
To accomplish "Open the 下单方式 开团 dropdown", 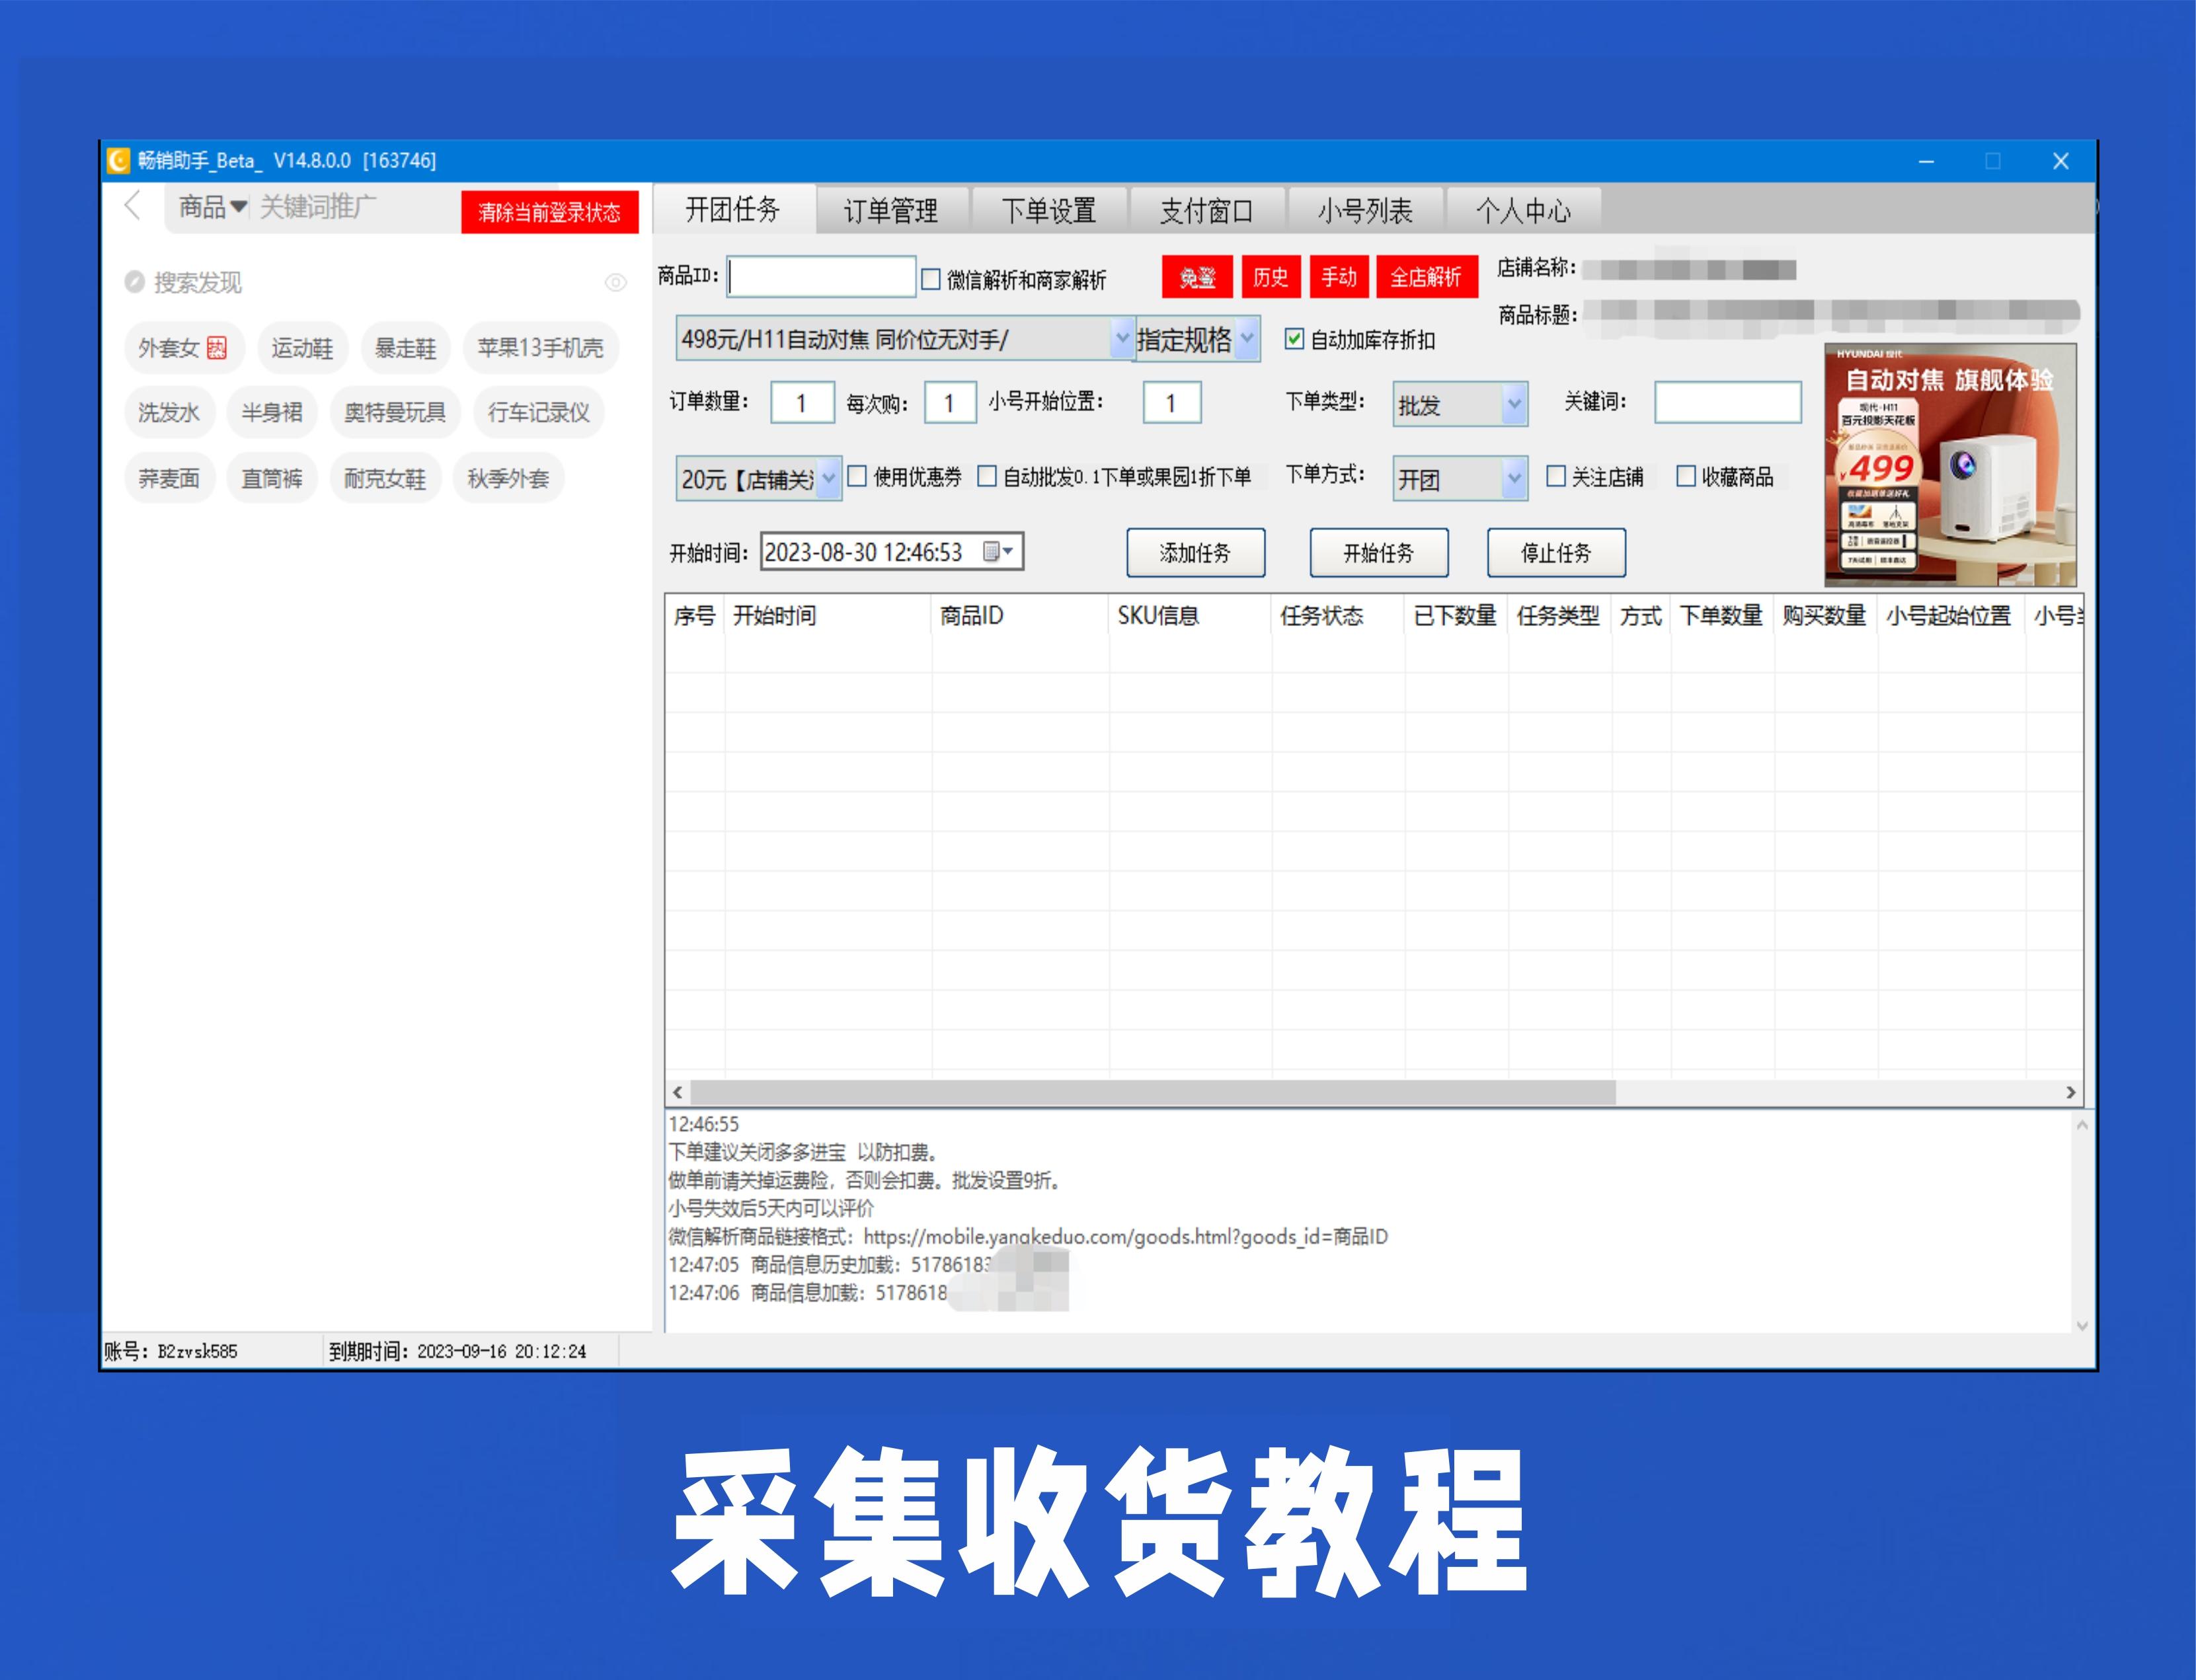I will pyautogui.click(x=1514, y=478).
